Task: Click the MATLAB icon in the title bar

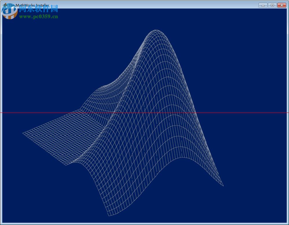Action: [5, 5]
